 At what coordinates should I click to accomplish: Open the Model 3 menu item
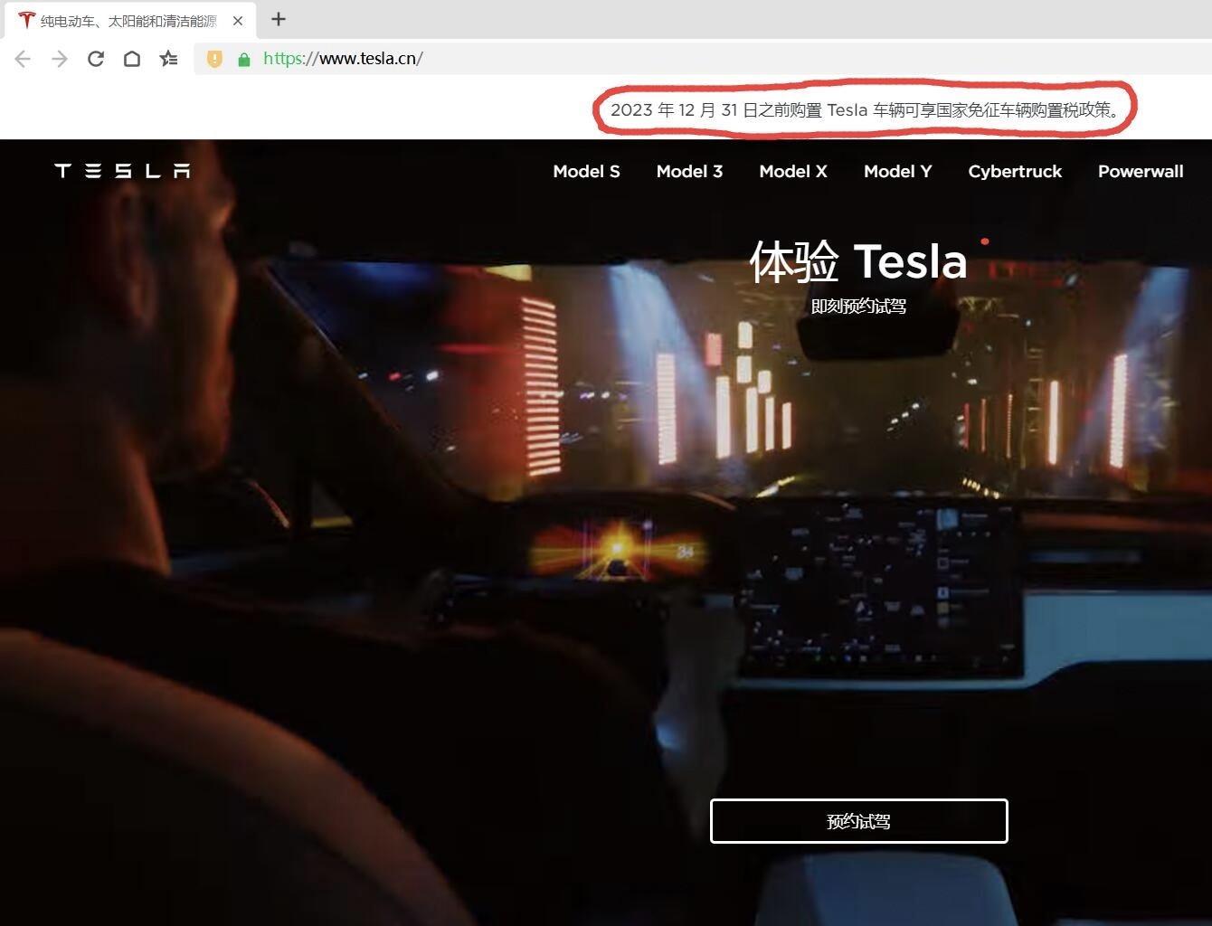689,171
